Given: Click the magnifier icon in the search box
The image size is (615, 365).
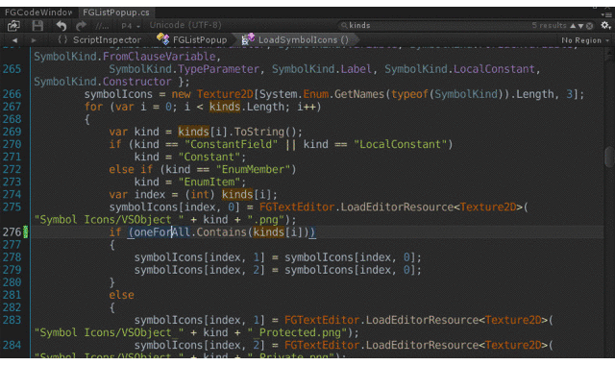Looking at the screenshot, I should tap(344, 26).
